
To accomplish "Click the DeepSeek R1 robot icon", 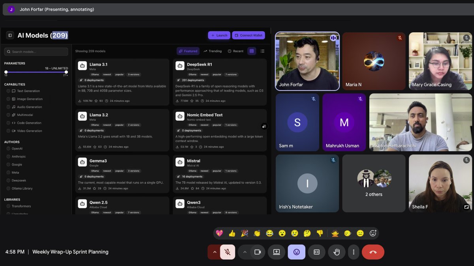I will click(x=180, y=66).
